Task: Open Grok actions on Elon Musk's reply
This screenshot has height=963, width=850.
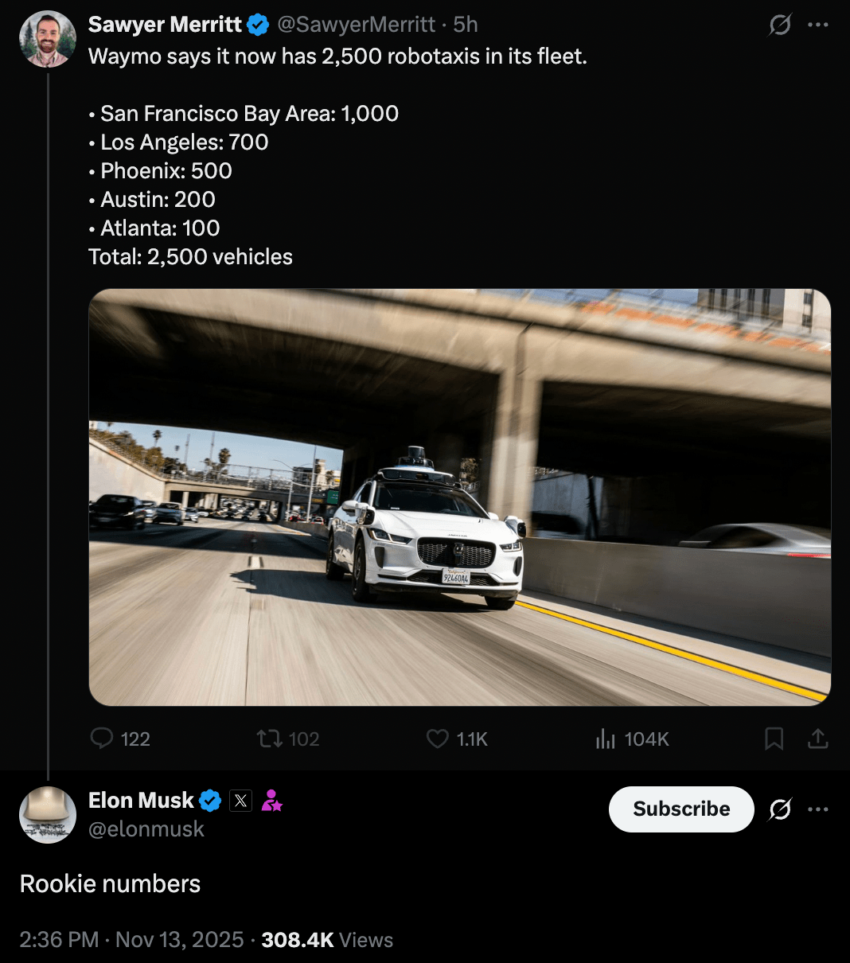Action: tap(780, 809)
